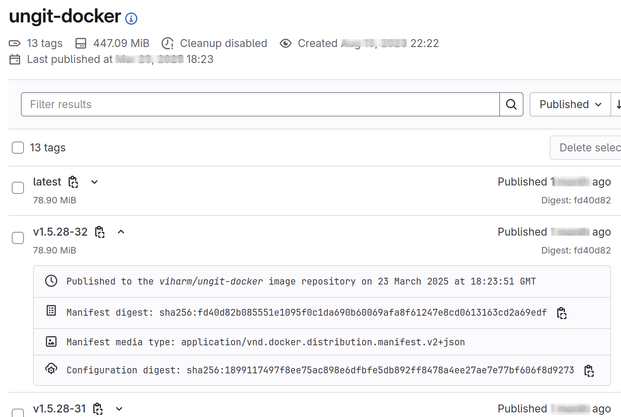Toggle sort direction arrow button
The image size is (621, 417).
[x=617, y=104]
